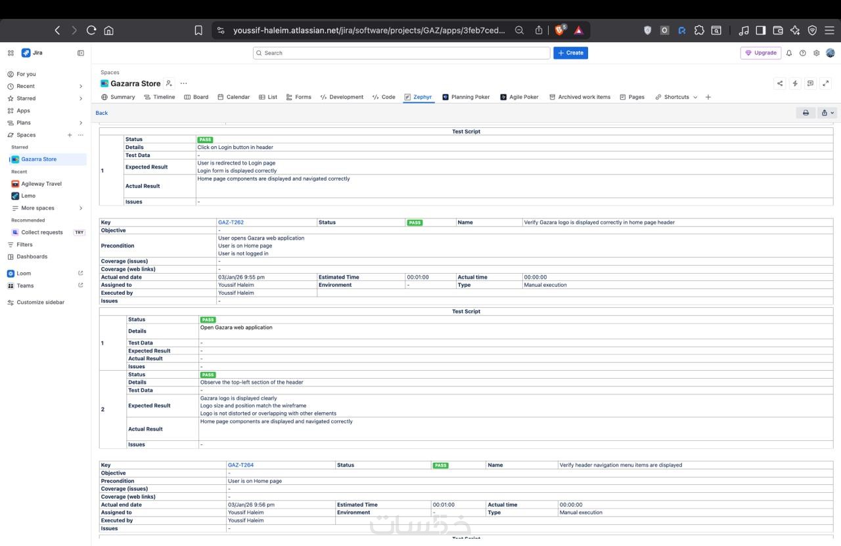Open the export dropdown next to print

point(827,113)
